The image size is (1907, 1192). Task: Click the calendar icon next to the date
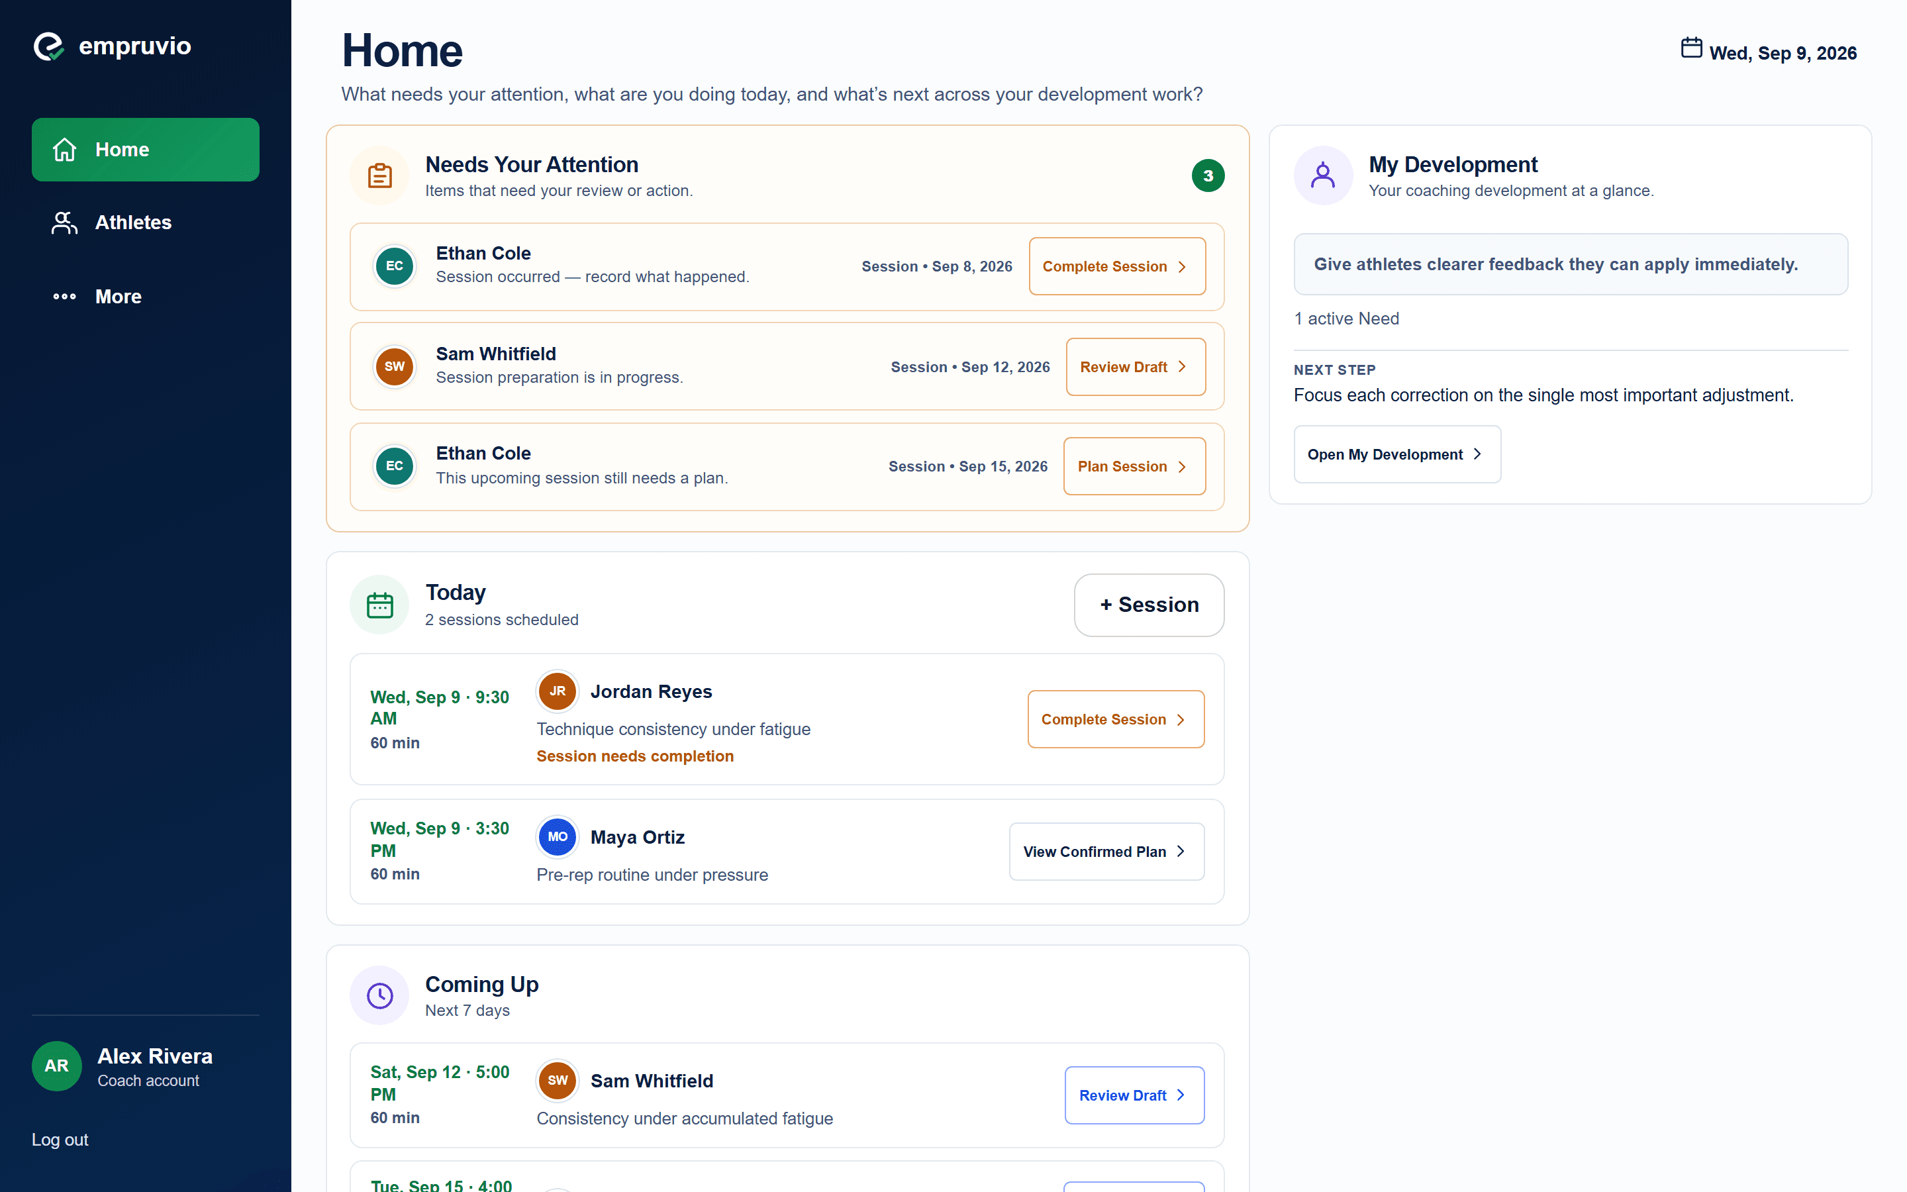click(1691, 48)
